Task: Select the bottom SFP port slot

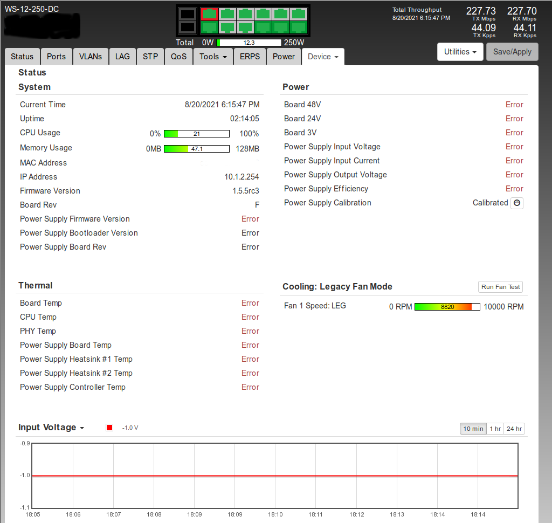Action: (x=188, y=27)
